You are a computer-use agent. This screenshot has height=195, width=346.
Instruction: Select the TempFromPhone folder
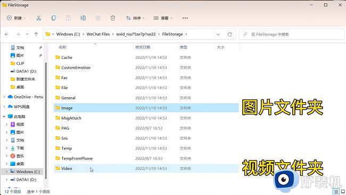pyautogui.click(x=146, y=158)
